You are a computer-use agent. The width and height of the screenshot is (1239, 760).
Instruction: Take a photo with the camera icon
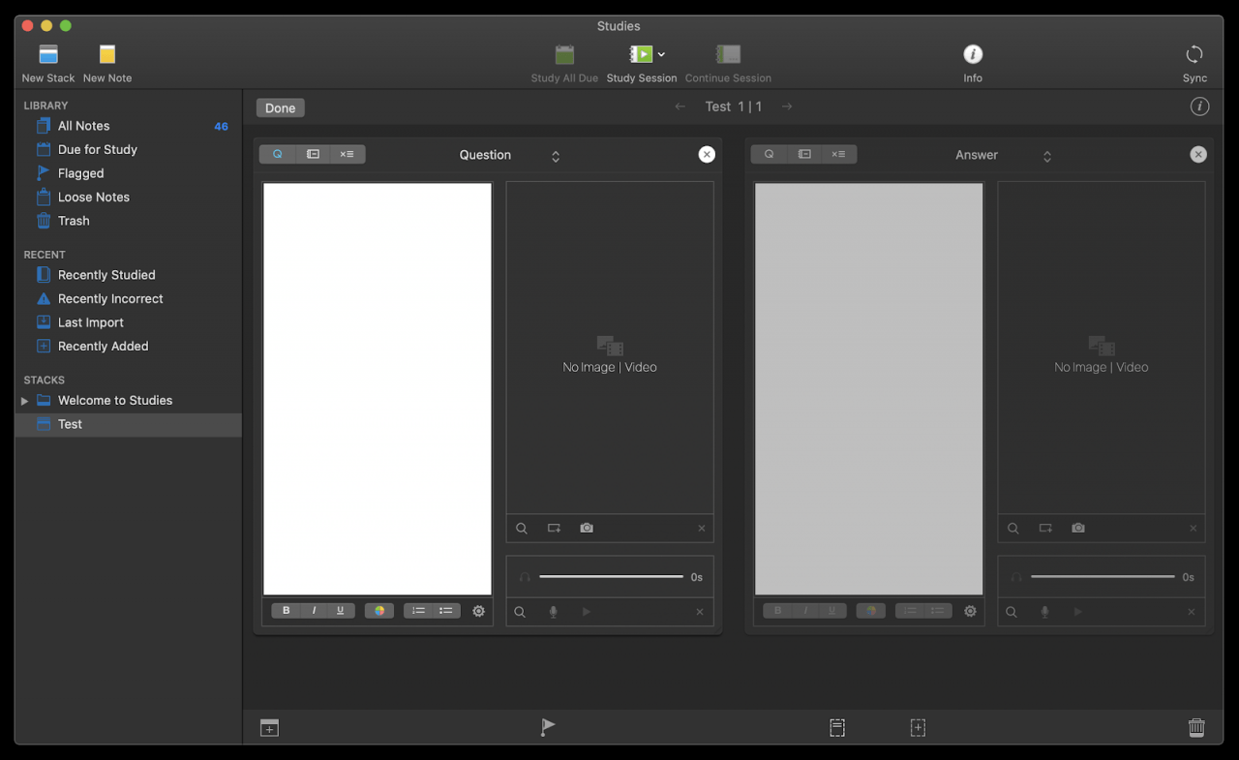[x=586, y=528]
